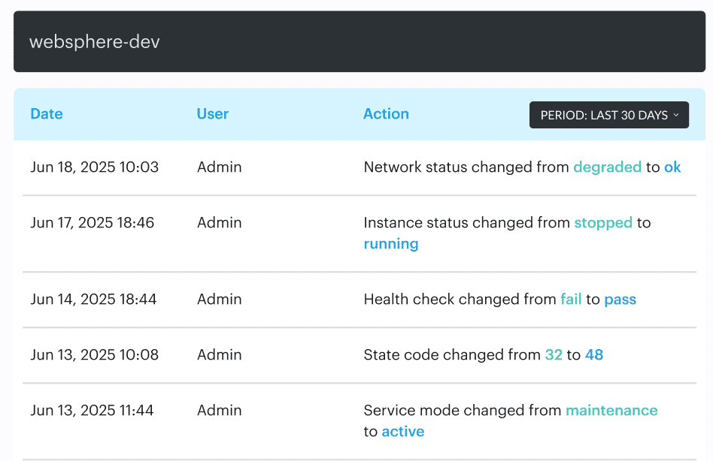This screenshot has width=713, height=461.
Task: Select the 'stopped' instance status value
Action: tap(603, 223)
